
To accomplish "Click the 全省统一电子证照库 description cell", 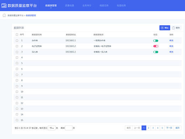I will 102,46.
